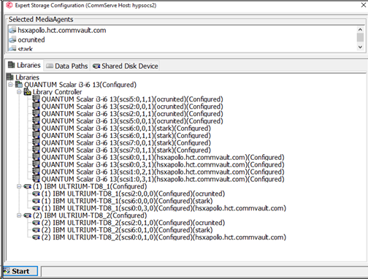Click the hsxapollo.hct.commvault.com MediaAgent icon
368x279 pixels.
(x=12, y=31)
